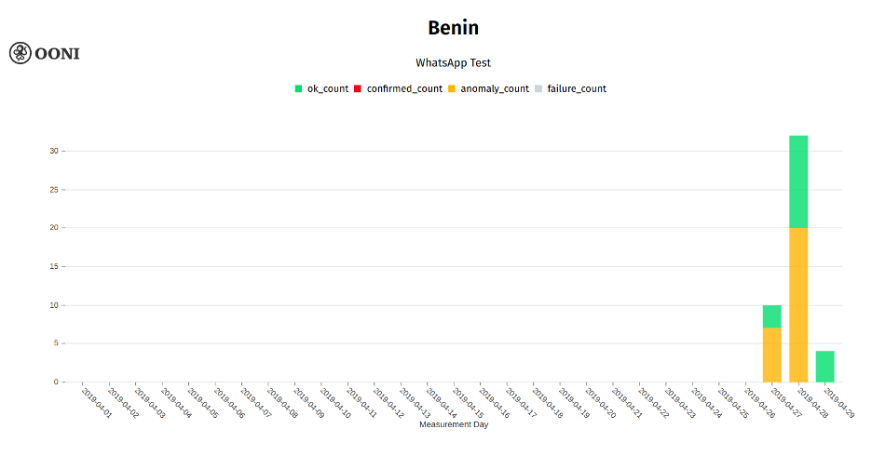Toggle the green ok_count legend swatch
Image resolution: width=872 pixels, height=456 pixels.
(298, 88)
